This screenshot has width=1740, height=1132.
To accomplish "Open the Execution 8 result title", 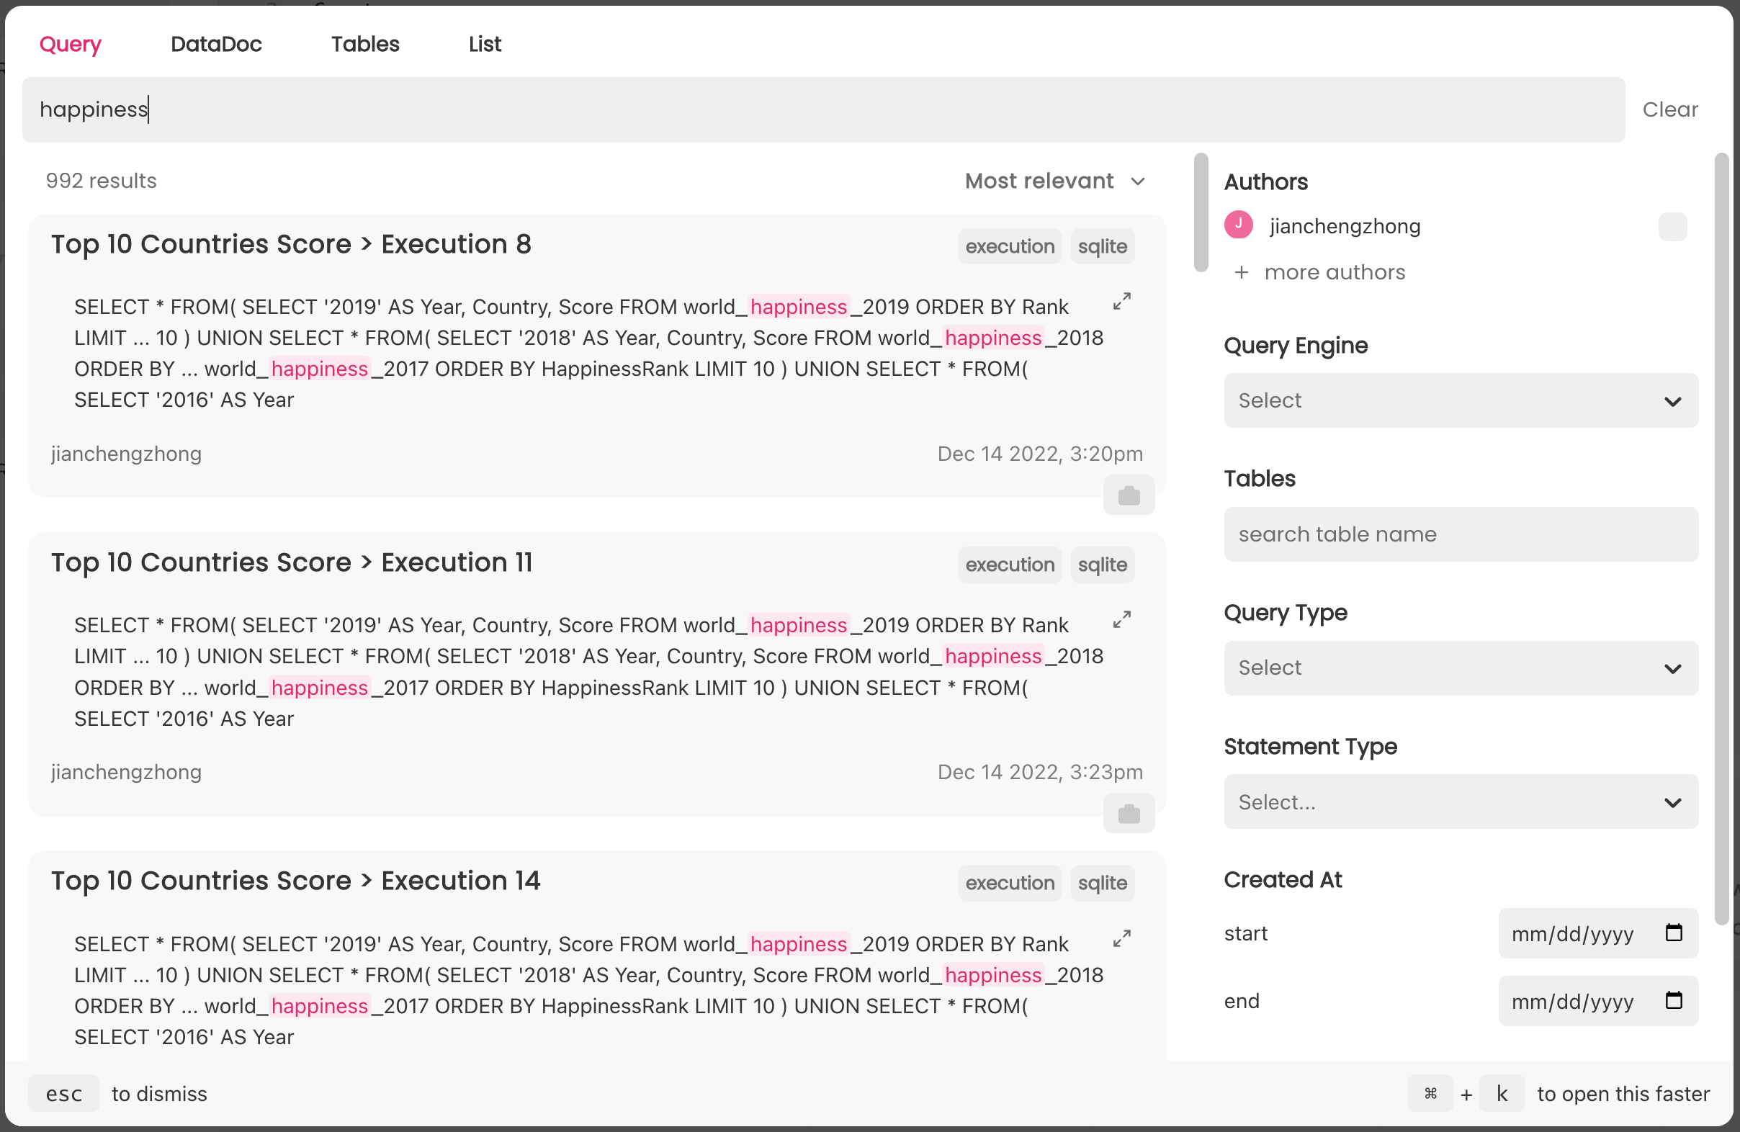I will (x=291, y=244).
